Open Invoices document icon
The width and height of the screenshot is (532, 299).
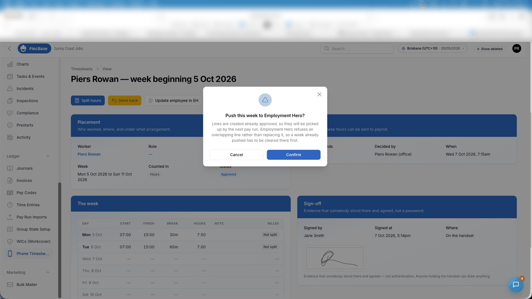tap(10, 181)
